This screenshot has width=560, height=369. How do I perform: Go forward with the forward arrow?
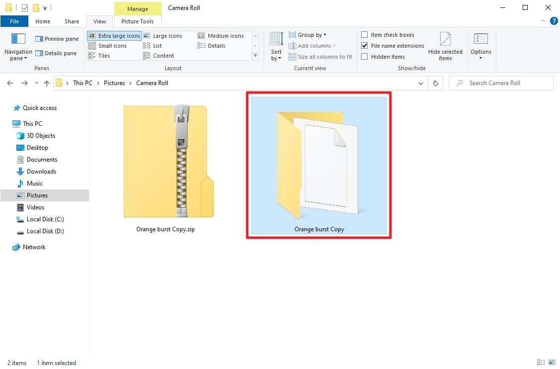[25, 83]
